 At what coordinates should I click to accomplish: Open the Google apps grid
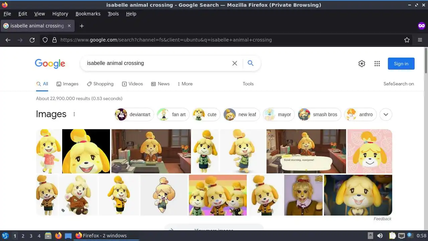coord(377,64)
